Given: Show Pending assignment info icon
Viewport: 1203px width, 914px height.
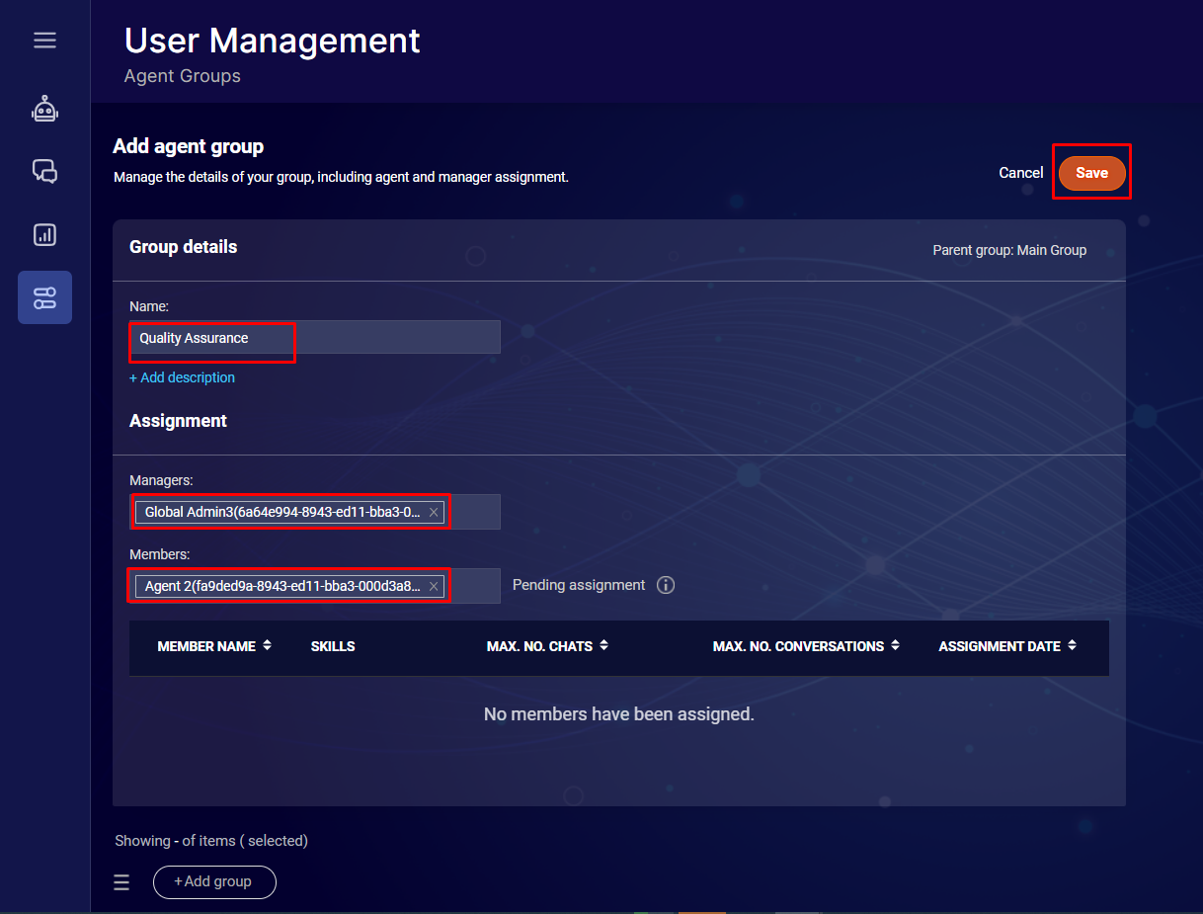Looking at the screenshot, I should (666, 585).
